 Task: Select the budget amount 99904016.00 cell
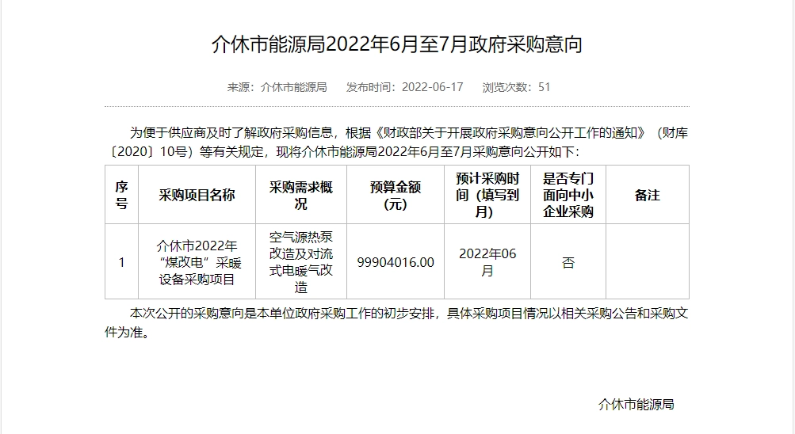pyautogui.click(x=395, y=262)
